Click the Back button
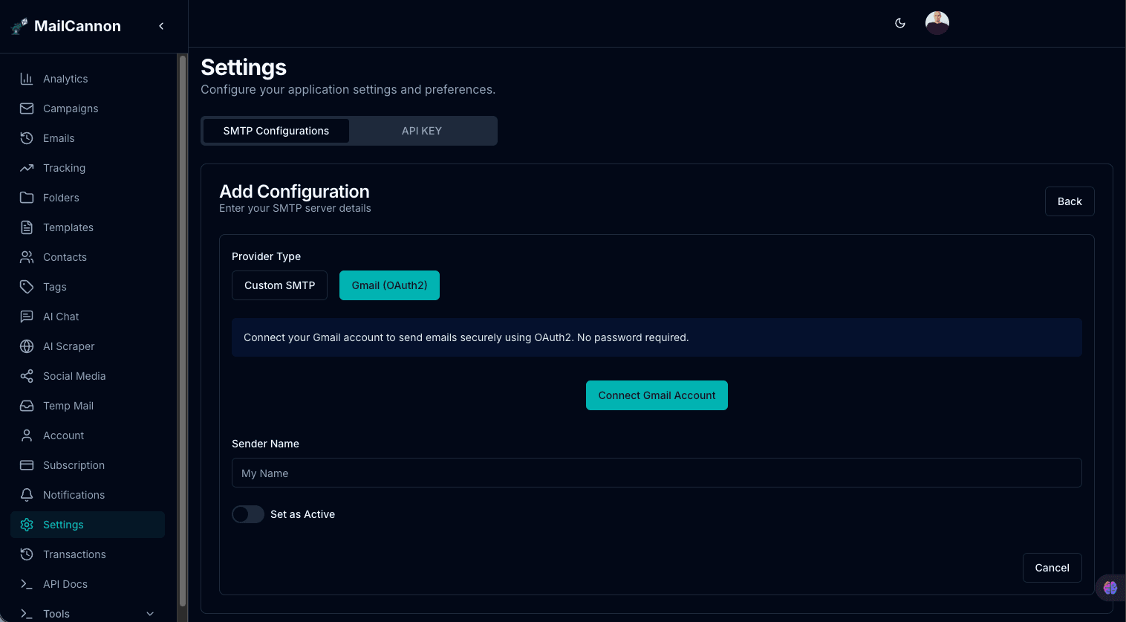The height and width of the screenshot is (622, 1126). [1070, 201]
